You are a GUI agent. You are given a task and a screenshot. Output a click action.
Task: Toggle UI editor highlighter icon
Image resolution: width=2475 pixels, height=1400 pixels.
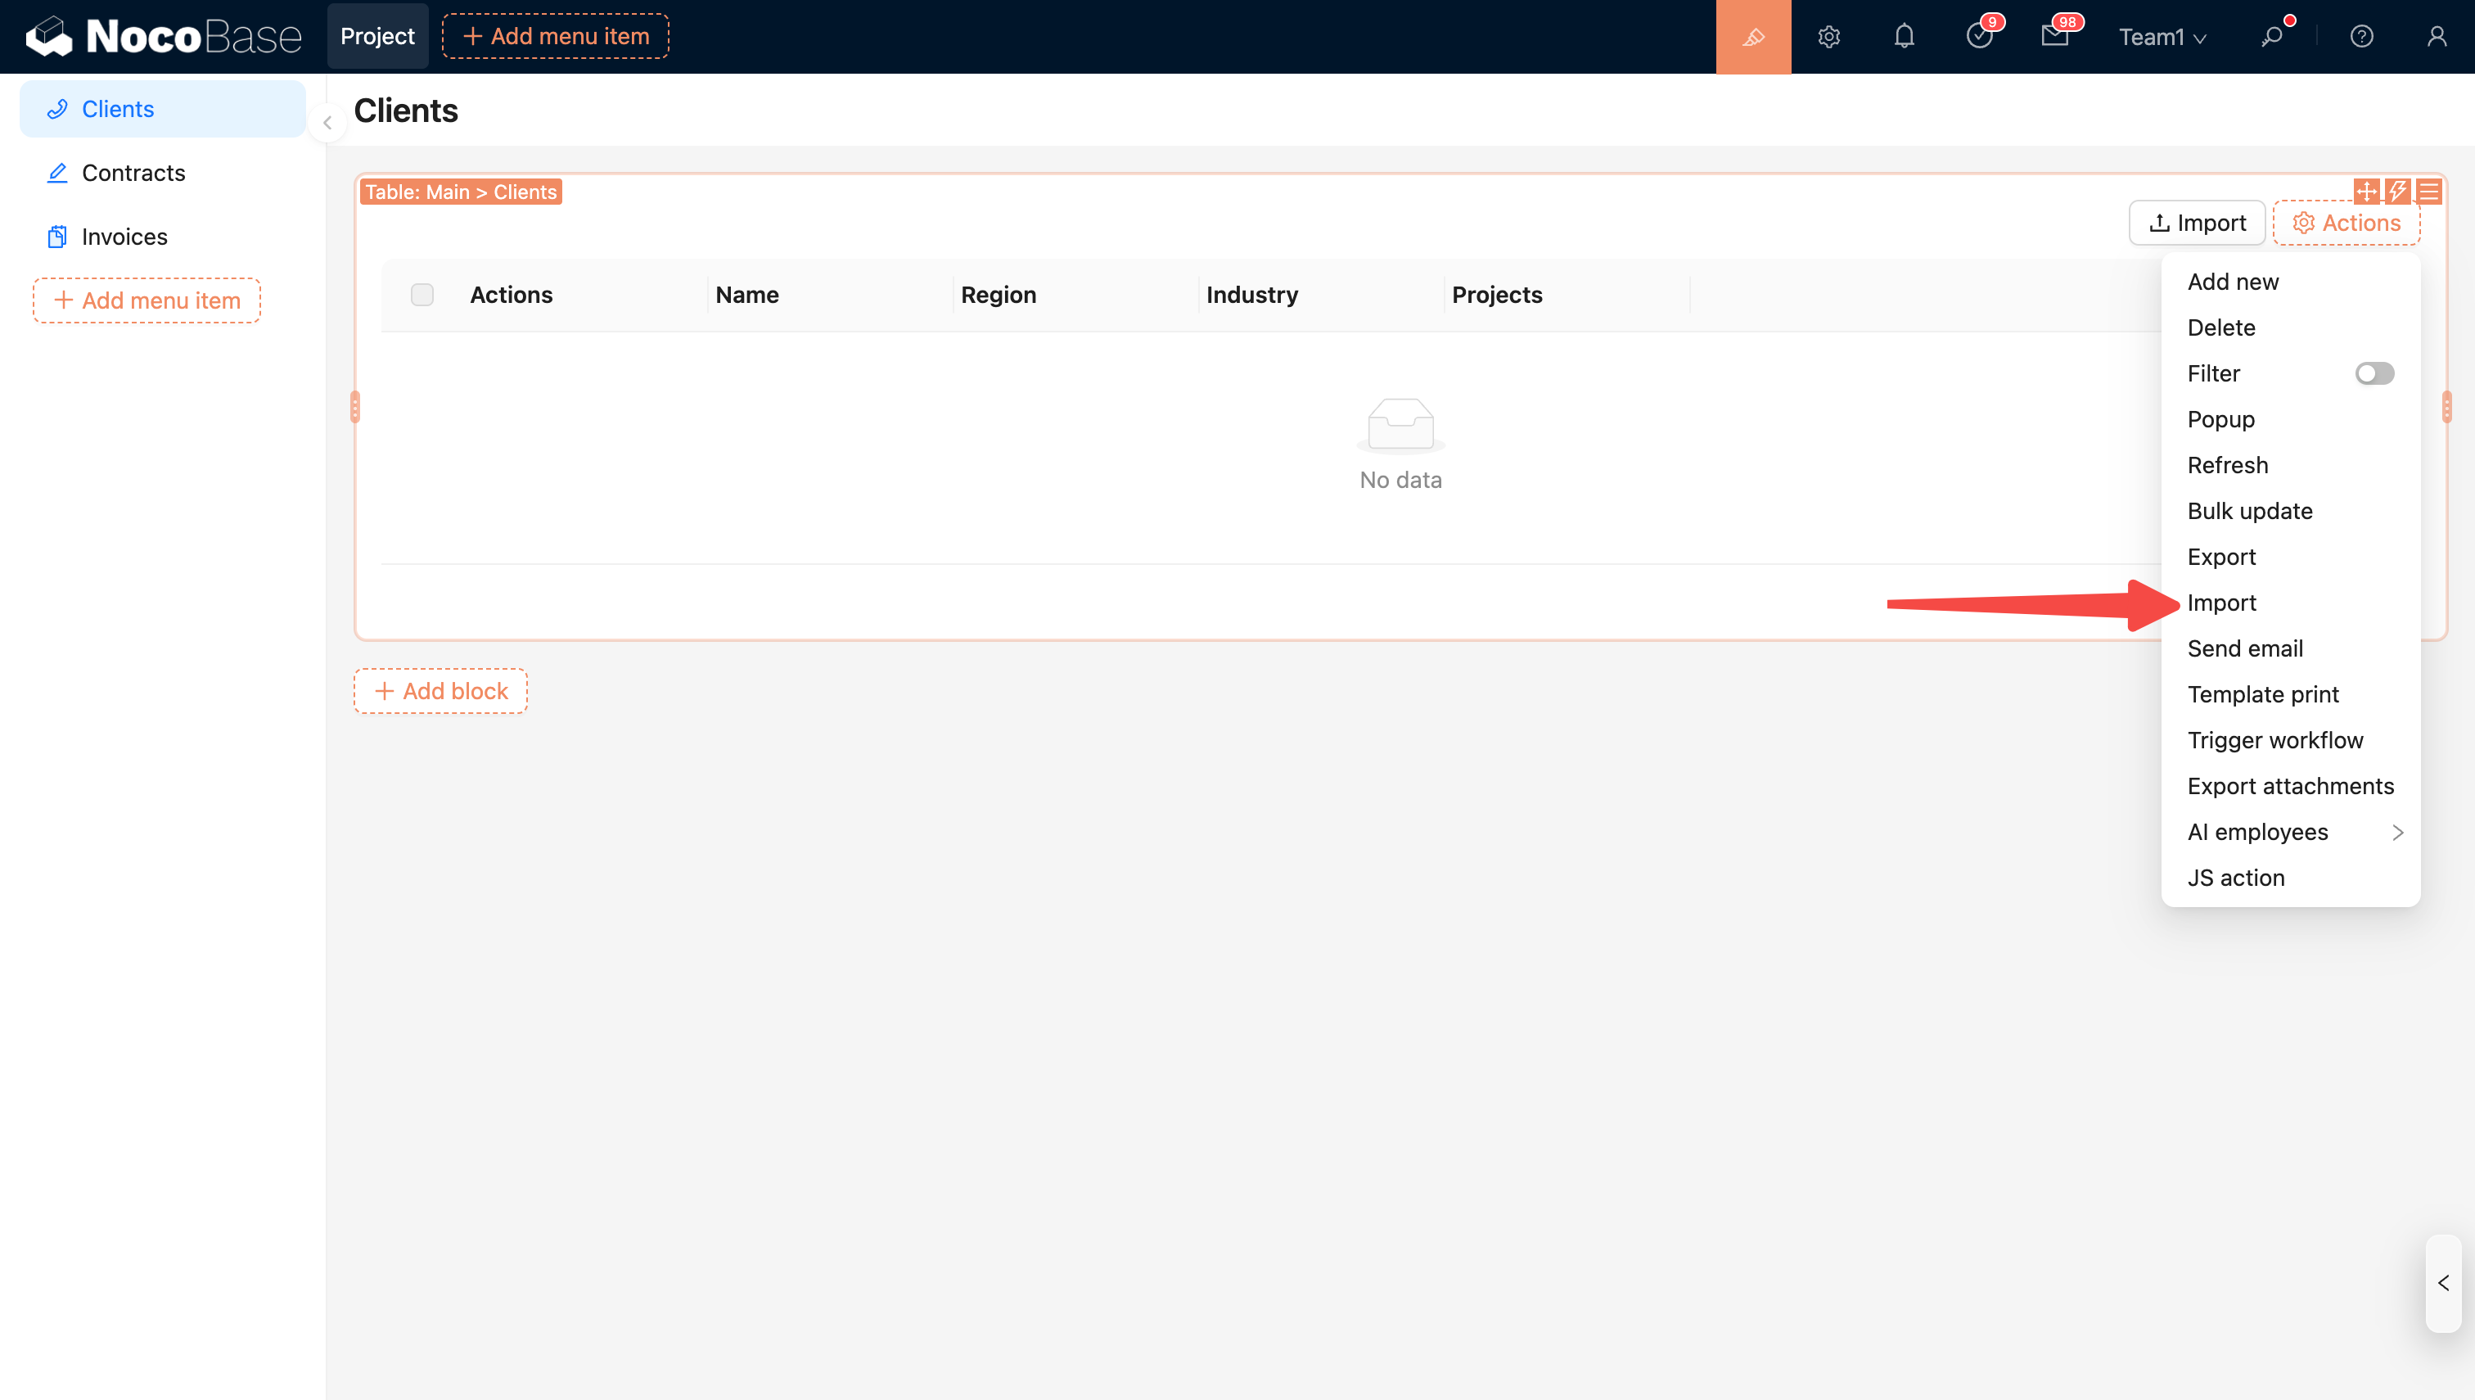(x=1752, y=37)
